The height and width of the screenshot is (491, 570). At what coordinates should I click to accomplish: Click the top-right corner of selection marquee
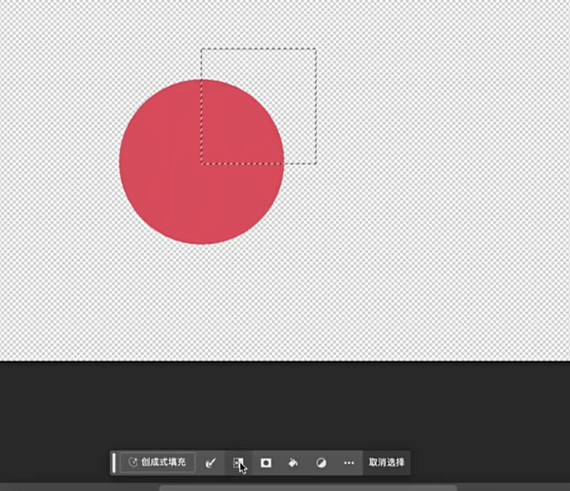click(316, 49)
